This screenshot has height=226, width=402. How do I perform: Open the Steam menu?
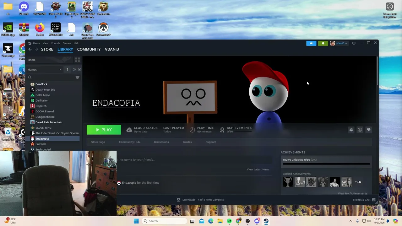click(x=36, y=43)
